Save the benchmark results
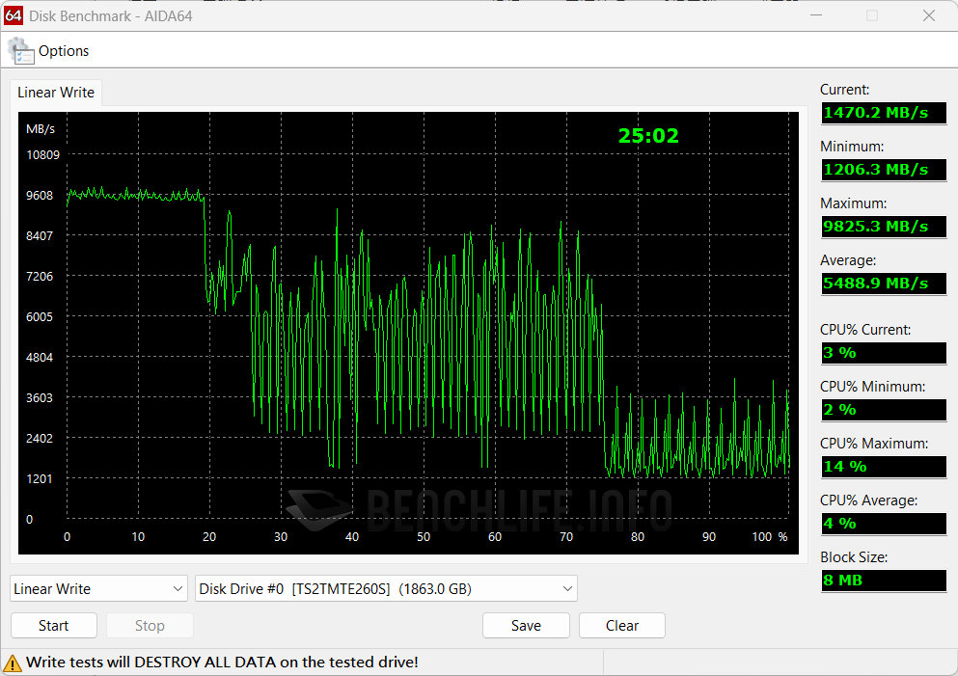This screenshot has height=676, width=958. click(x=526, y=625)
